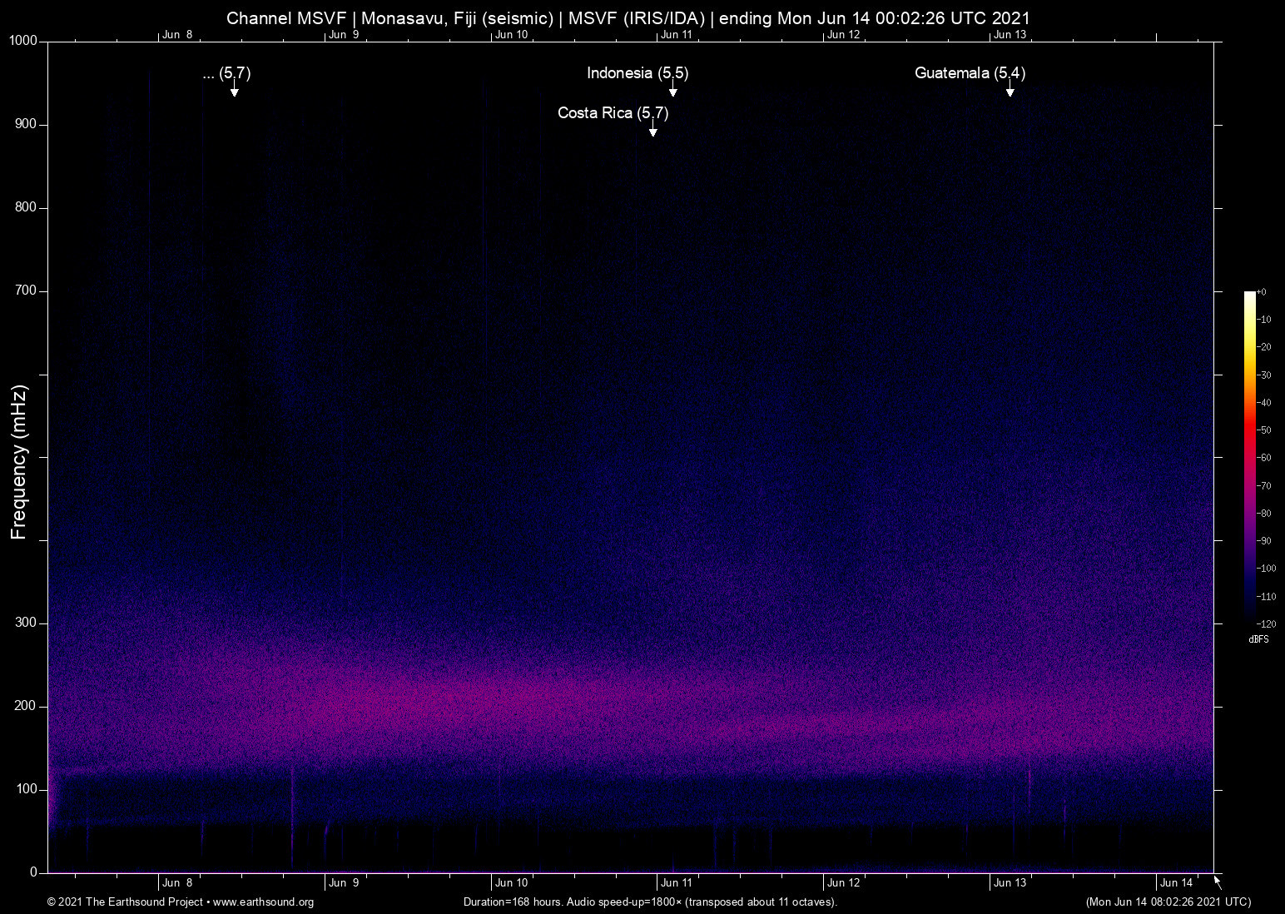The height and width of the screenshot is (914, 1285).
Task: Click 'Jun 11' on the top time axis
Action: (x=677, y=35)
